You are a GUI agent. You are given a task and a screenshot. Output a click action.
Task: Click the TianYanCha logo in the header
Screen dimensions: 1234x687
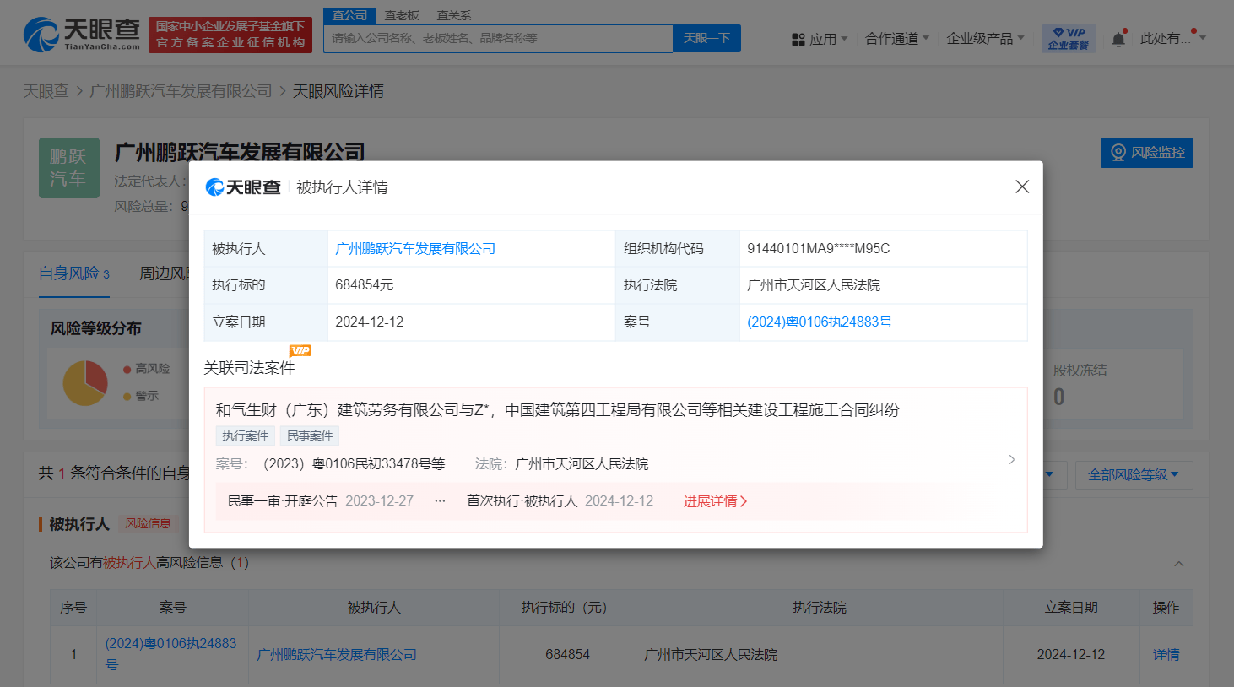point(82,35)
